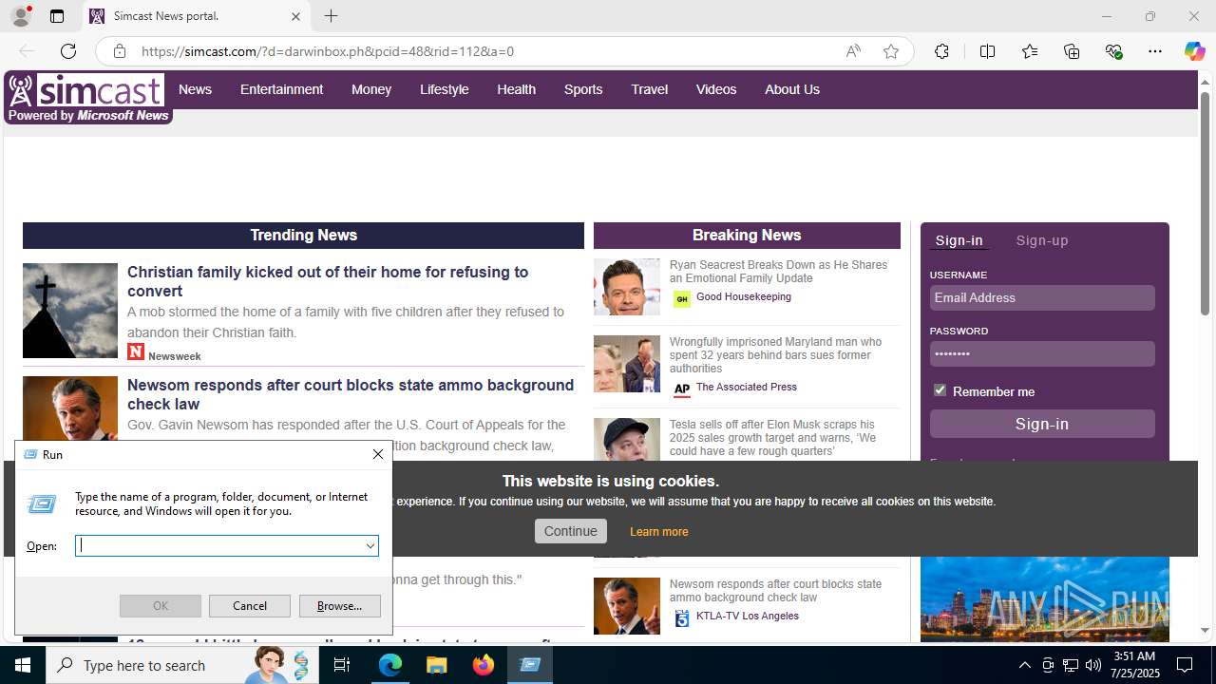
Task: Click the Newsweek source icon
Action: coord(136,352)
